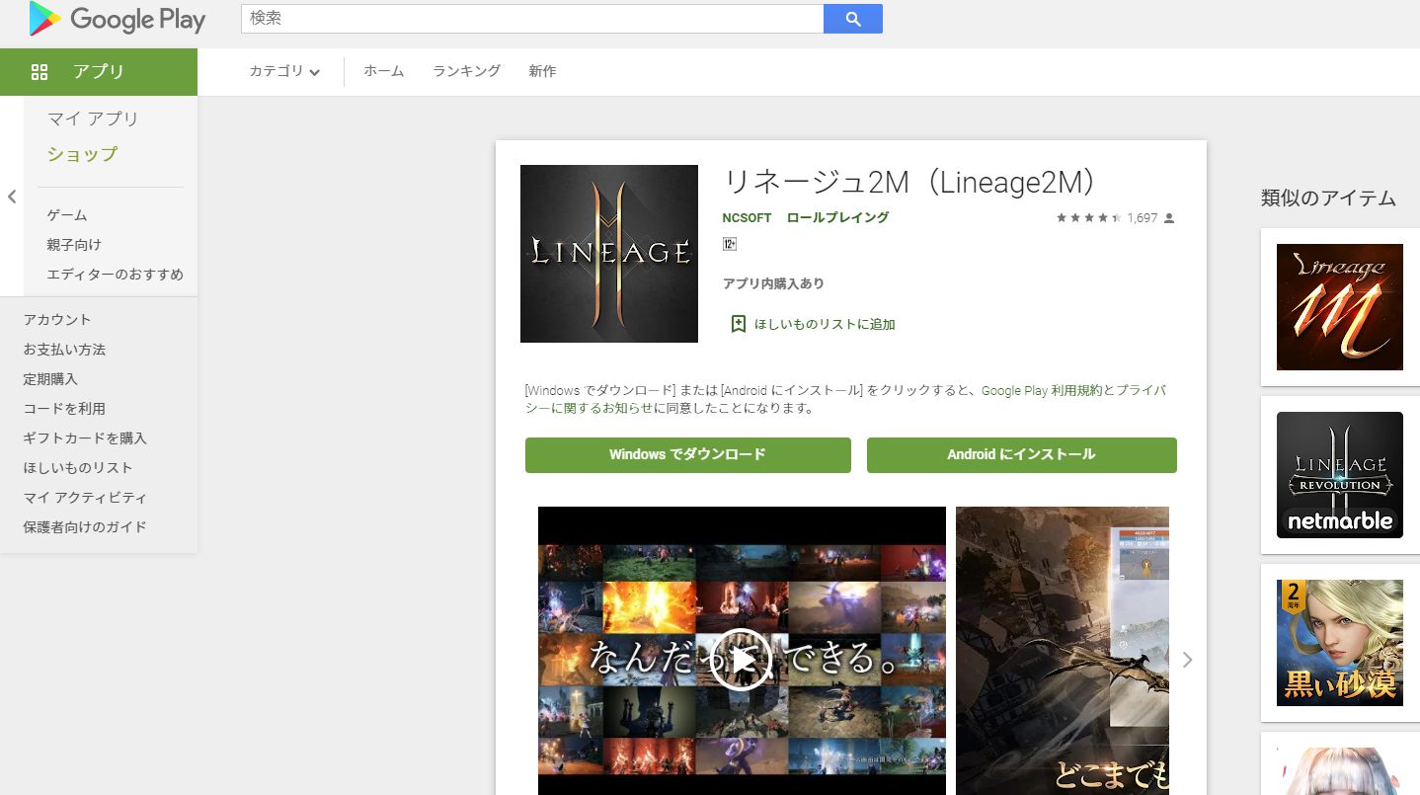Click the Windows でダウンロード button
The width and height of the screenshot is (1420, 795).
(688, 455)
